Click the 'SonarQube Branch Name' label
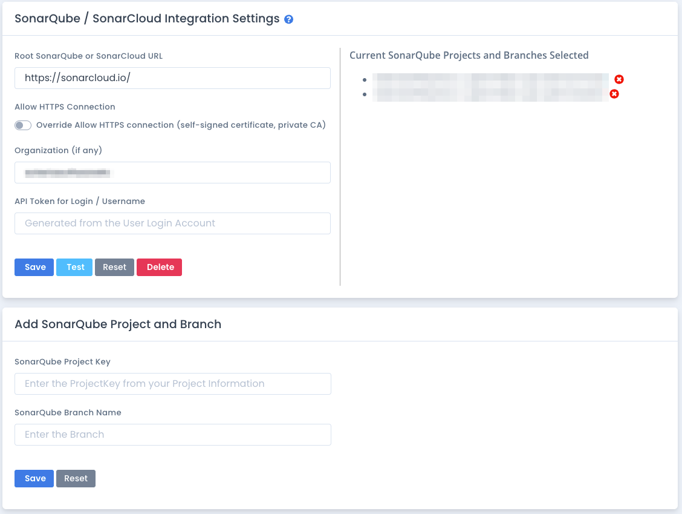The height and width of the screenshot is (514, 682). pos(68,412)
